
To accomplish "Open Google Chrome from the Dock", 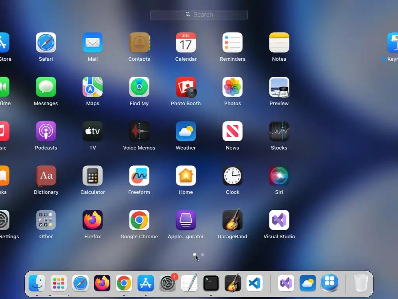I will (124, 283).
